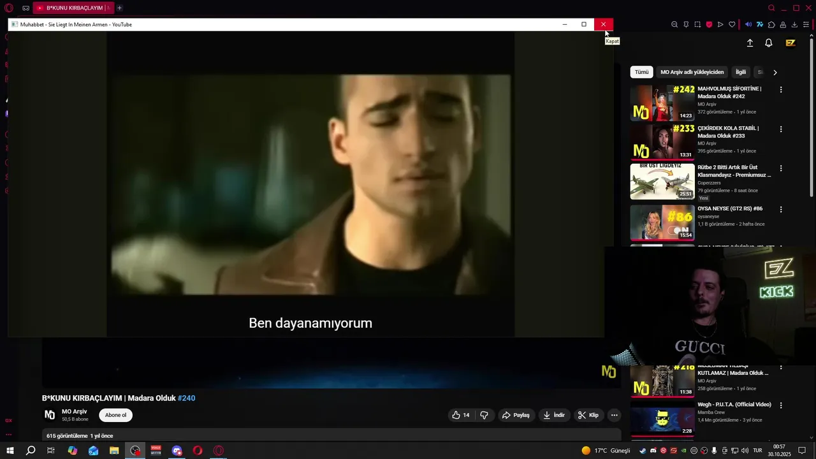Open the Windows notification center icon
Viewport: 816px width, 459px height.
coord(802,451)
